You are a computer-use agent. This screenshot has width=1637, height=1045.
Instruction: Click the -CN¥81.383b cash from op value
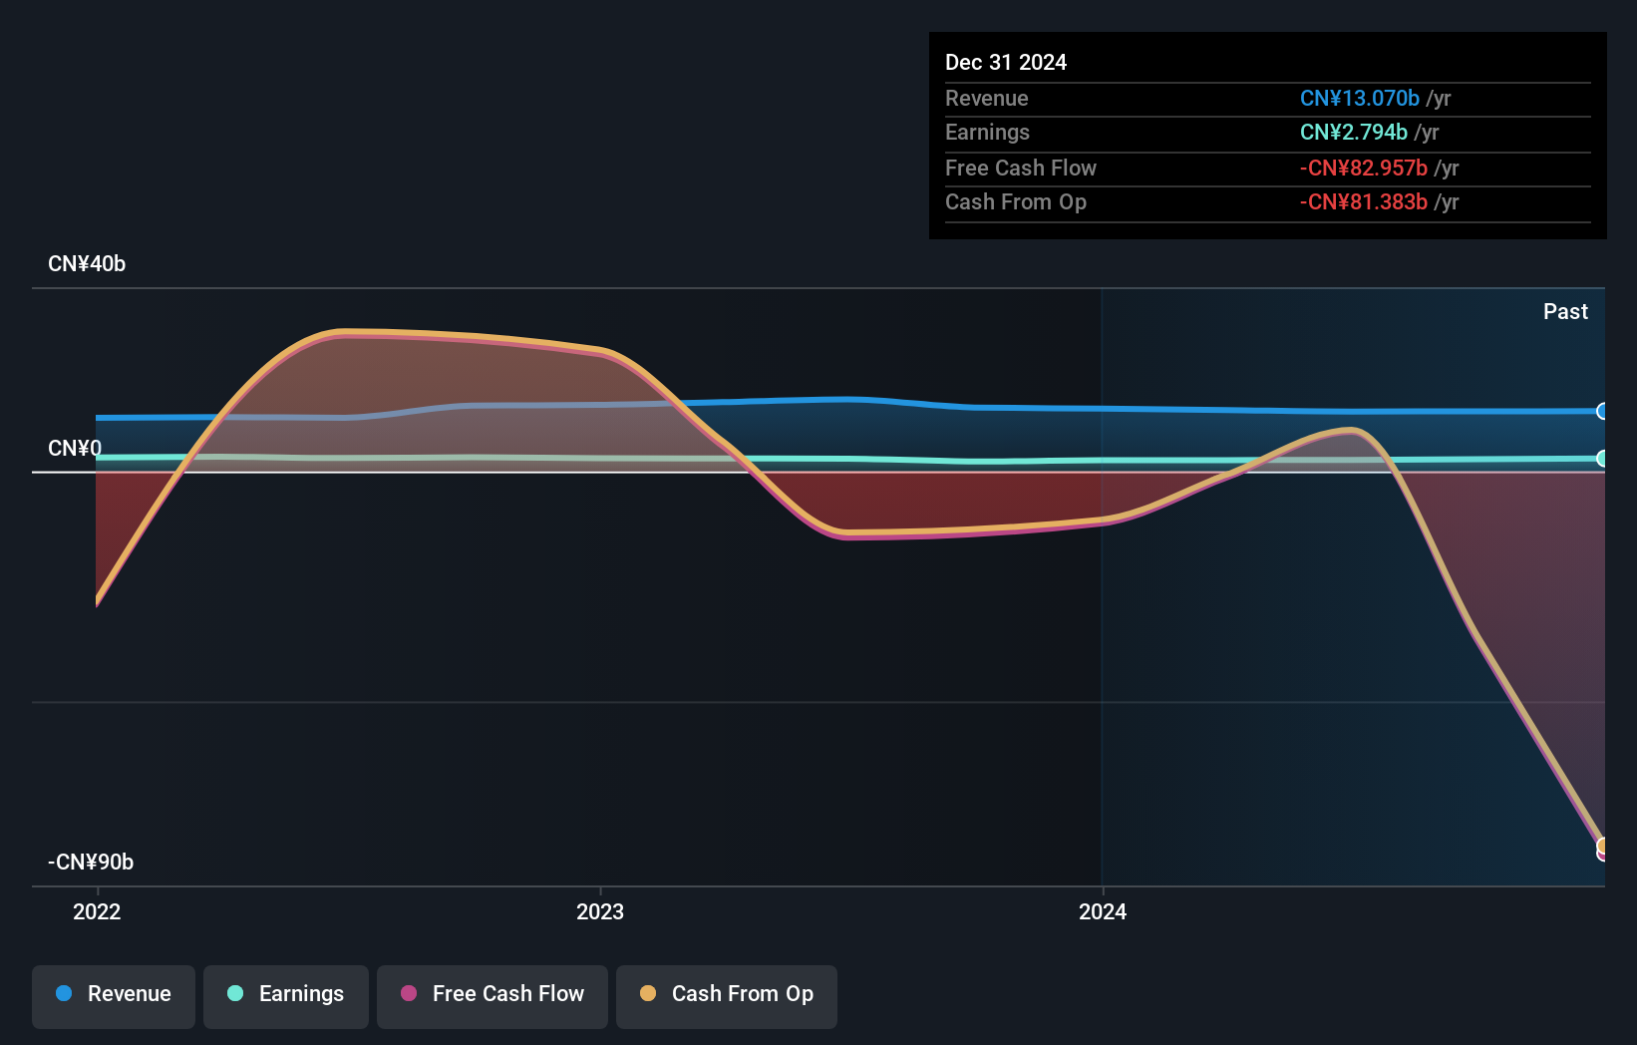click(1364, 202)
